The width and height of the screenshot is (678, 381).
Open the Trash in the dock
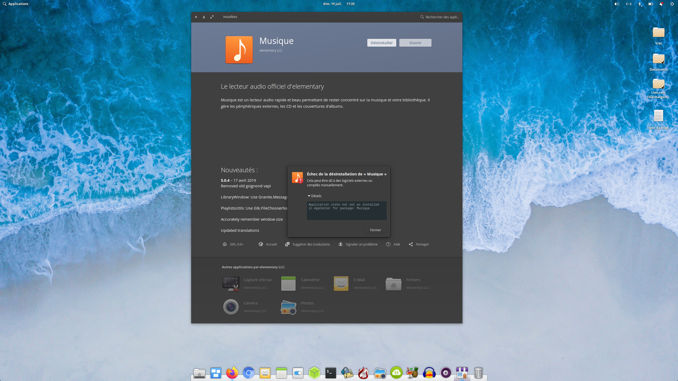(479, 373)
